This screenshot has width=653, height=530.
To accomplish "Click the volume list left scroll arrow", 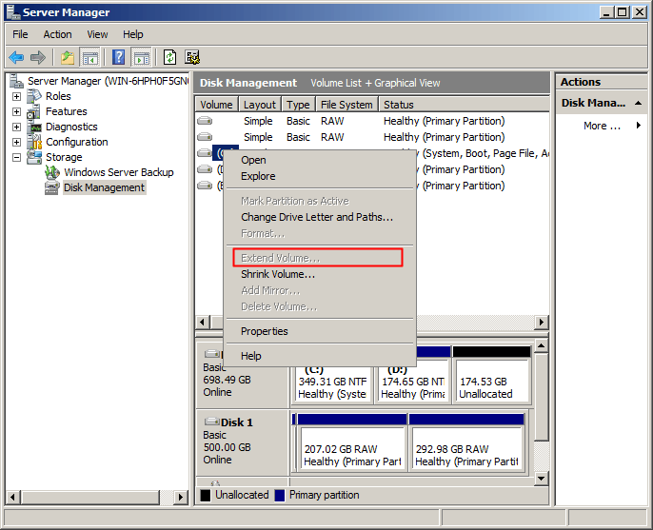I will point(203,322).
